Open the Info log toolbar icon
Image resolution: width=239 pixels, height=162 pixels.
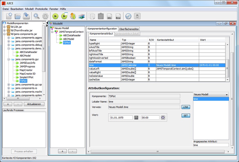(x=109, y=16)
